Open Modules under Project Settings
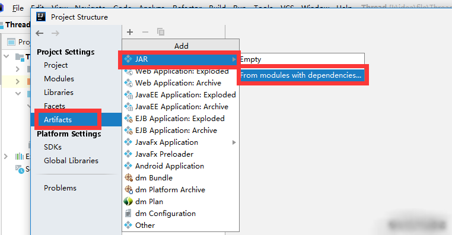 (x=59, y=79)
